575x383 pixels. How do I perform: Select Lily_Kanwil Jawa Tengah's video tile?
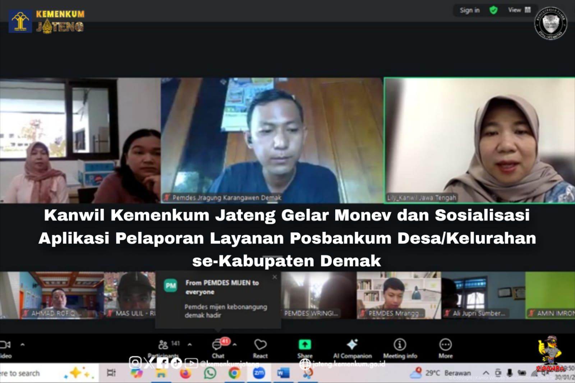click(478, 140)
